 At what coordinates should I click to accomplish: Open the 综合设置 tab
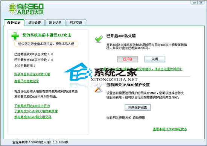coord(35,23)
